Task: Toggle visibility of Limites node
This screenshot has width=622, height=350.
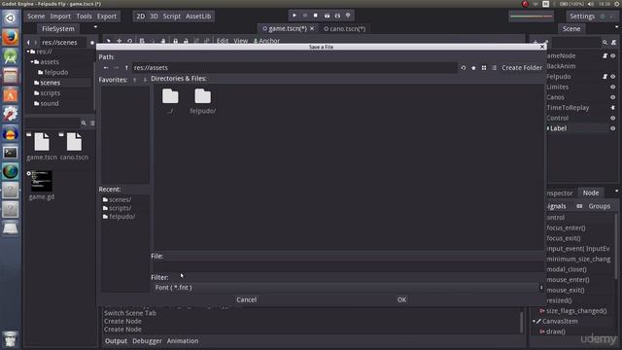Action: 613,87
